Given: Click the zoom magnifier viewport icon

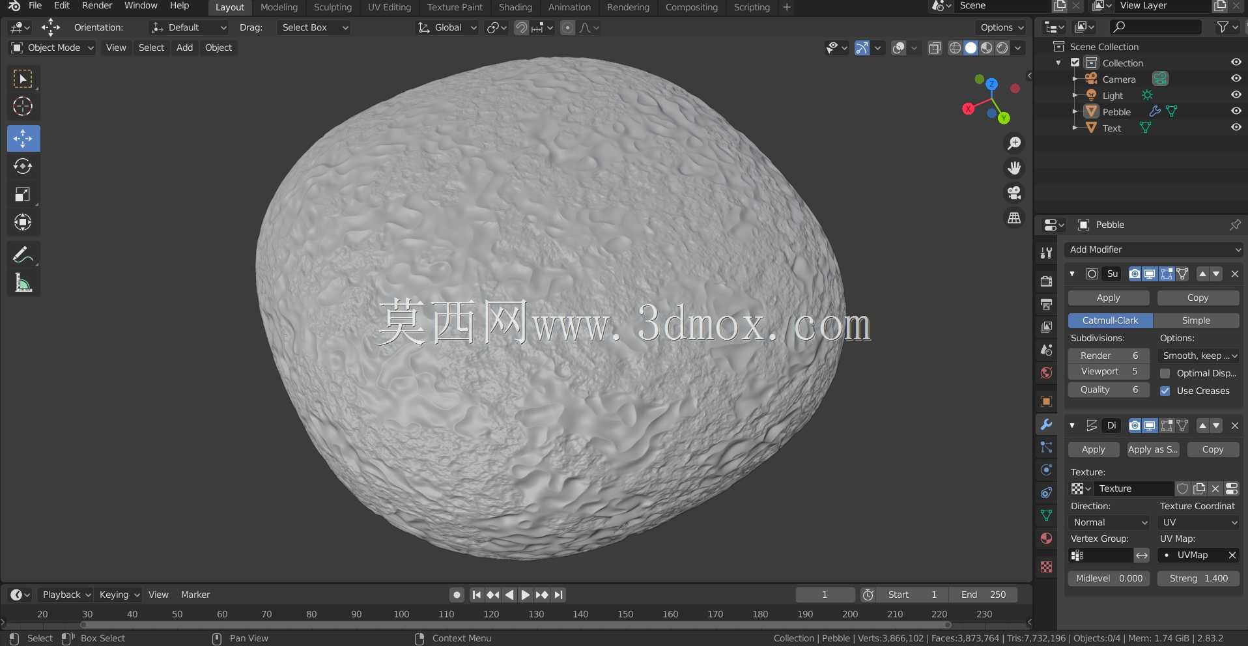Looking at the screenshot, I should [1014, 143].
